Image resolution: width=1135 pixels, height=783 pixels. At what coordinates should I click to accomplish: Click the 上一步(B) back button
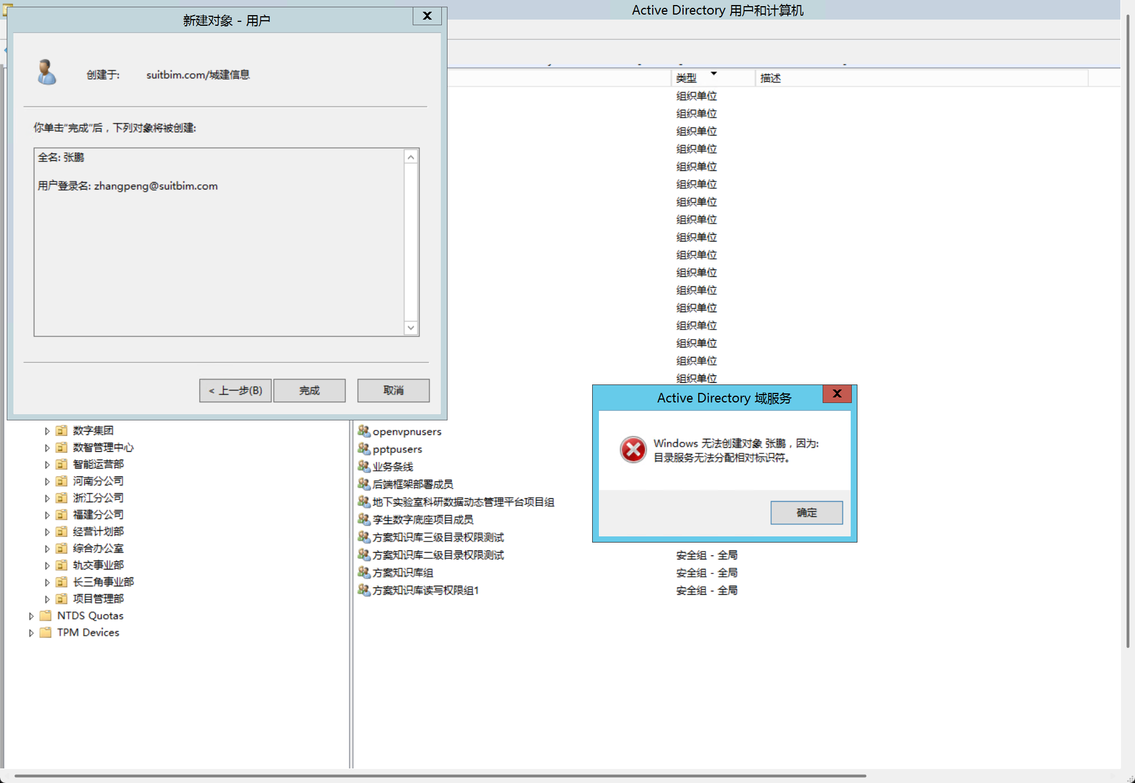pos(236,390)
